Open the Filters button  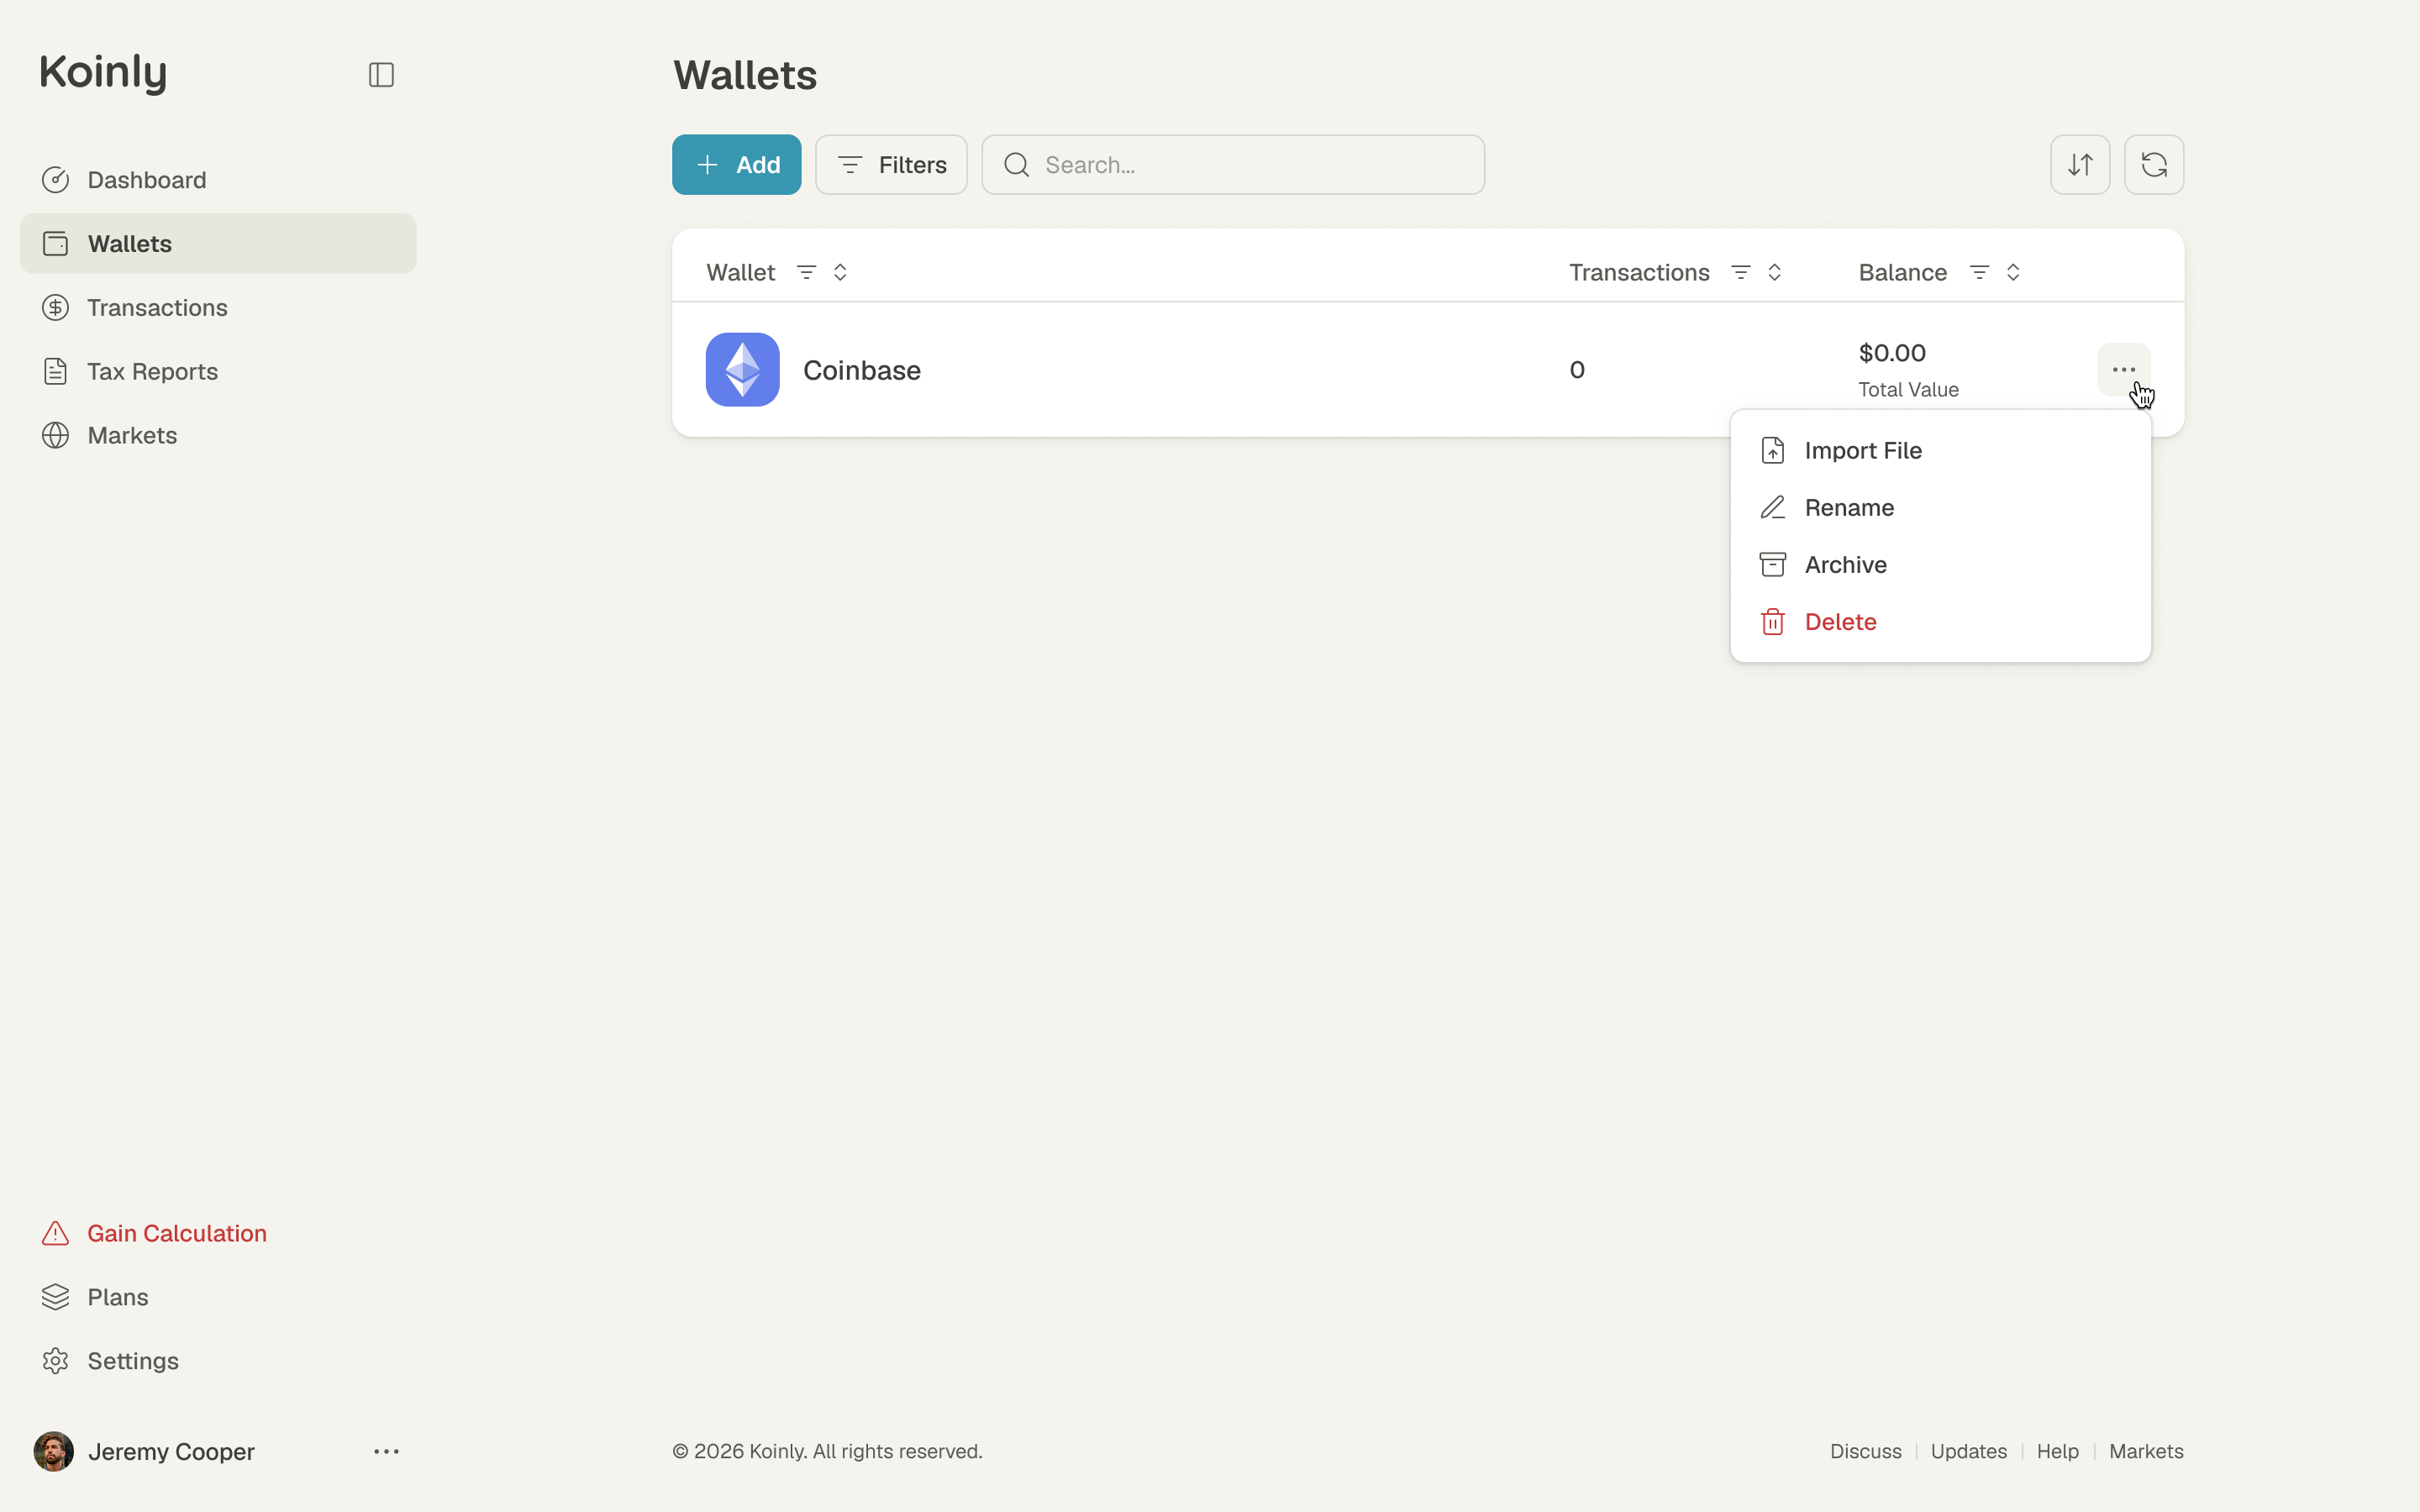coord(891,165)
